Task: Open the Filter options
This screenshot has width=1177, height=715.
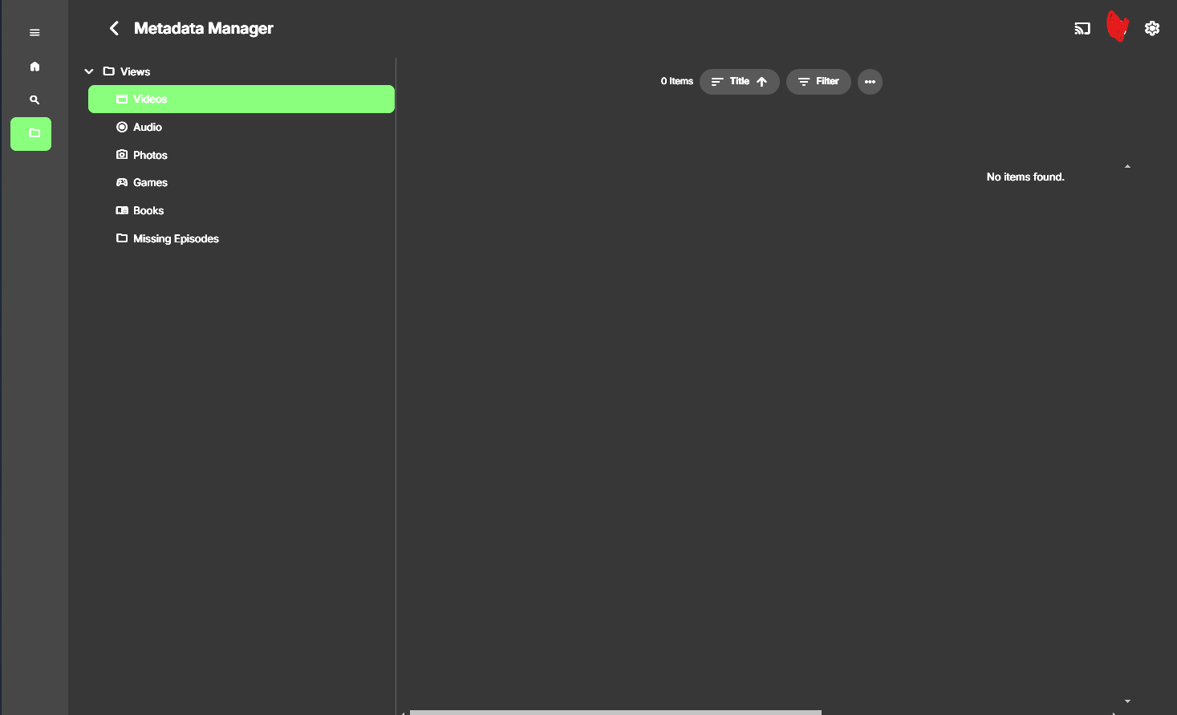Action: point(818,81)
